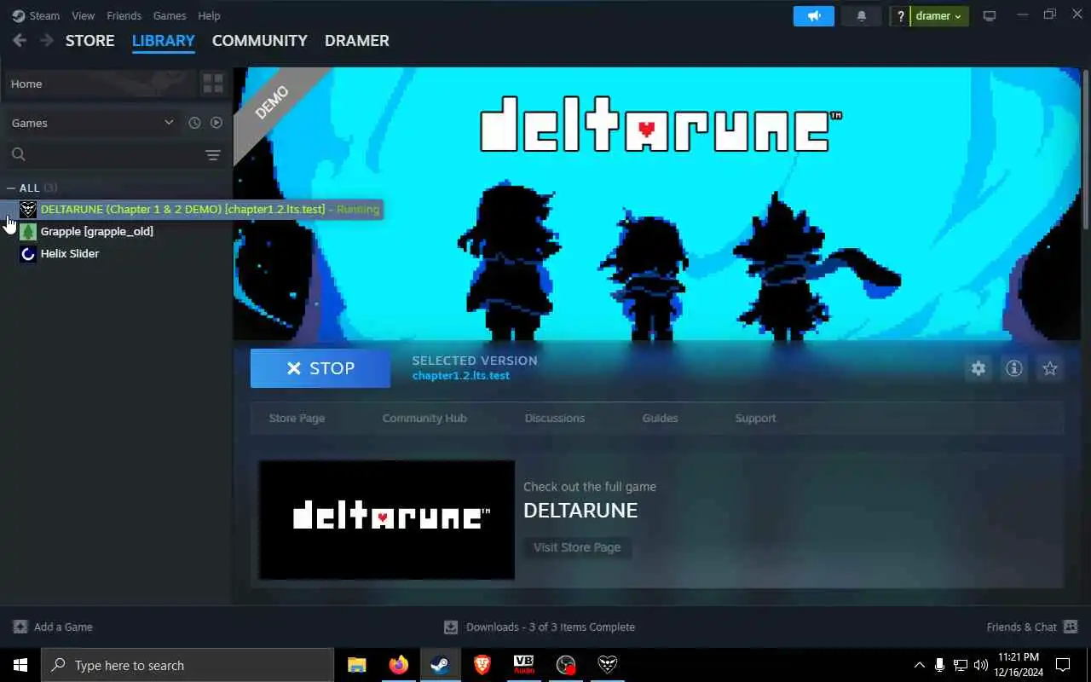This screenshot has height=682, width=1091.
Task: Open the VB Audio taskbar app
Action: click(x=524, y=665)
